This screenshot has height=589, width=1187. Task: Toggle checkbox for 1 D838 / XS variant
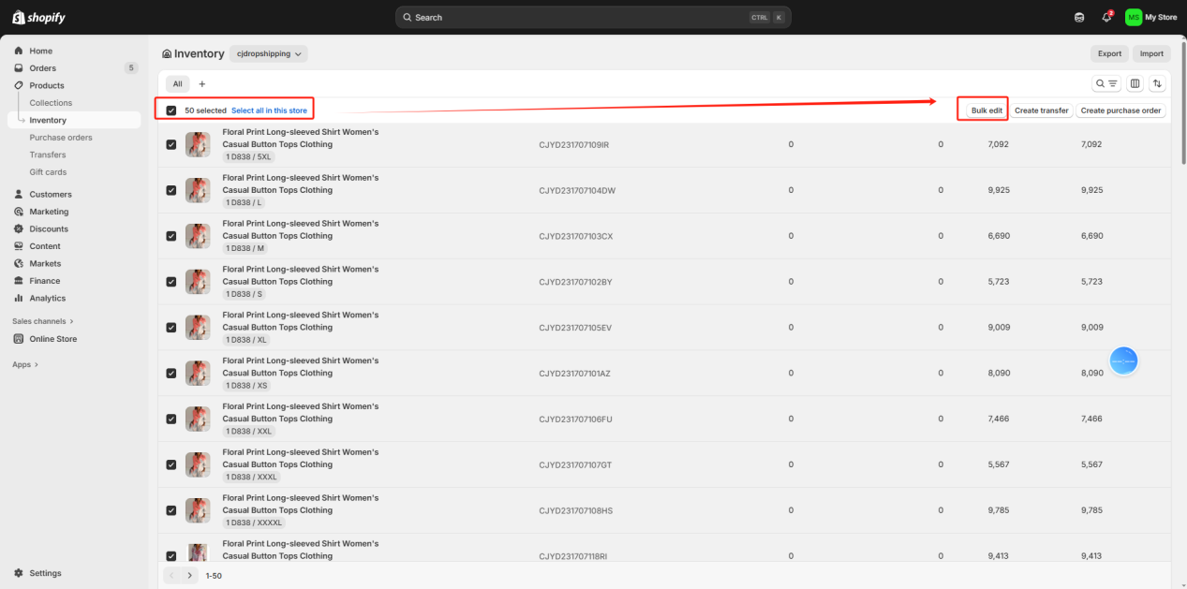pyautogui.click(x=171, y=373)
